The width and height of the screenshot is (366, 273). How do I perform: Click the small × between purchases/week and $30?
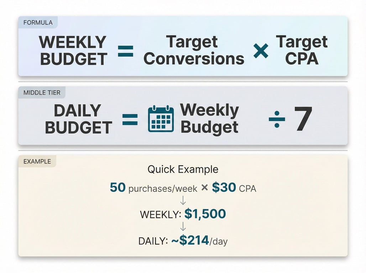(x=204, y=187)
